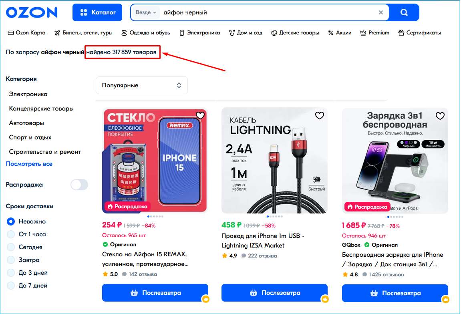Open the Каталог catalog button
This screenshot has height=314, width=461.
pos(98,12)
